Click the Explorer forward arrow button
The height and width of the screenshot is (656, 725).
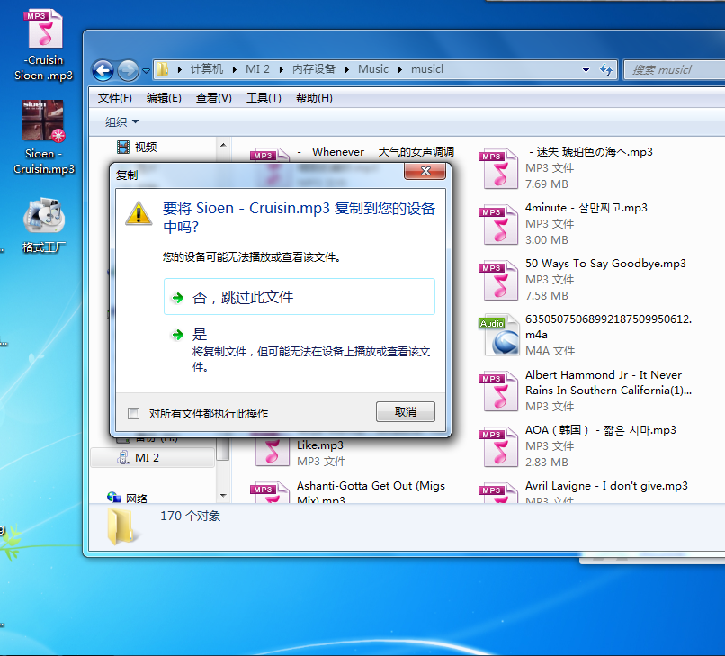coord(128,70)
